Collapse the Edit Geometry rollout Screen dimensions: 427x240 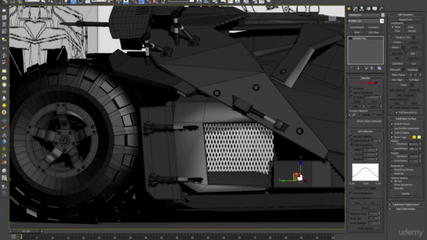click(406, 15)
